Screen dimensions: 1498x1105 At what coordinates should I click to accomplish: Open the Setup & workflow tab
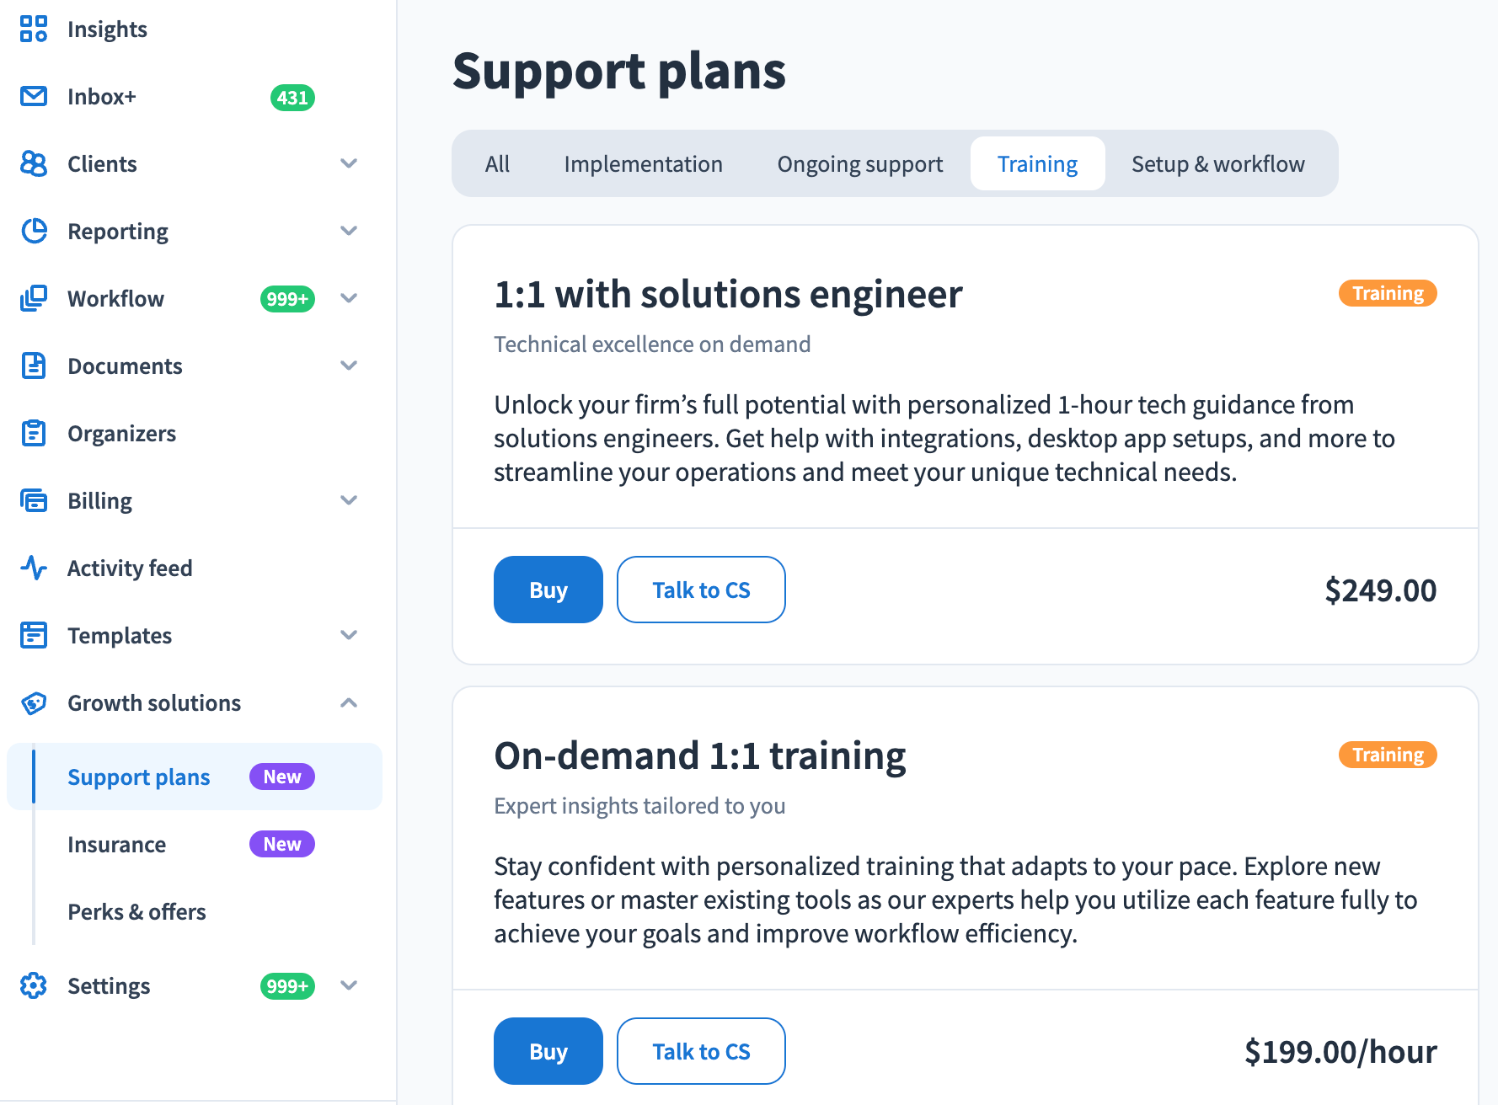pyautogui.click(x=1217, y=163)
